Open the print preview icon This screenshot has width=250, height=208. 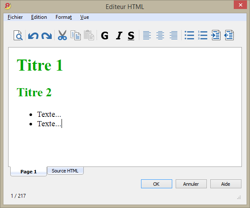(18, 35)
